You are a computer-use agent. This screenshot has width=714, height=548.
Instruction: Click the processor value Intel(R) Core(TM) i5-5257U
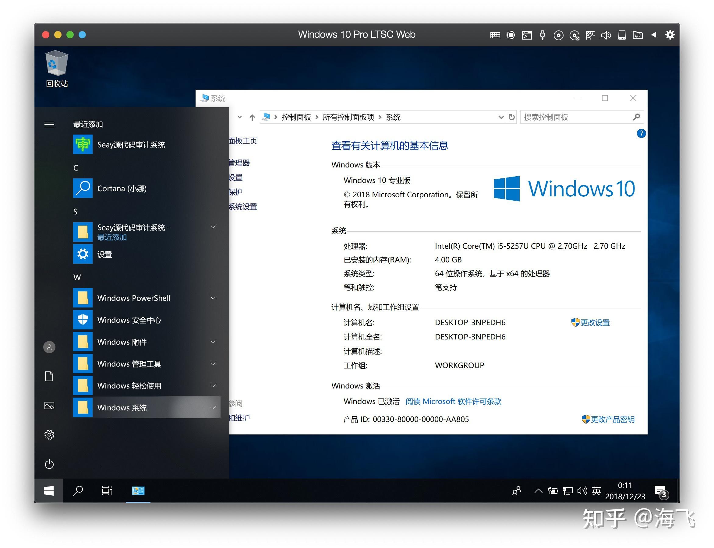coord(530,246)
